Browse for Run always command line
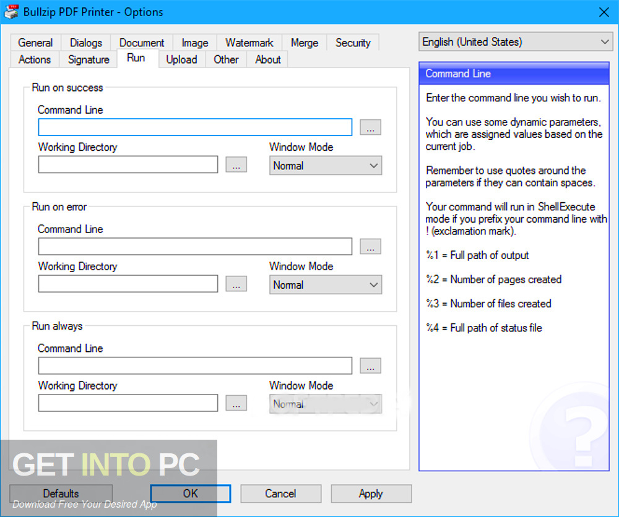 (x=370, y=365)
